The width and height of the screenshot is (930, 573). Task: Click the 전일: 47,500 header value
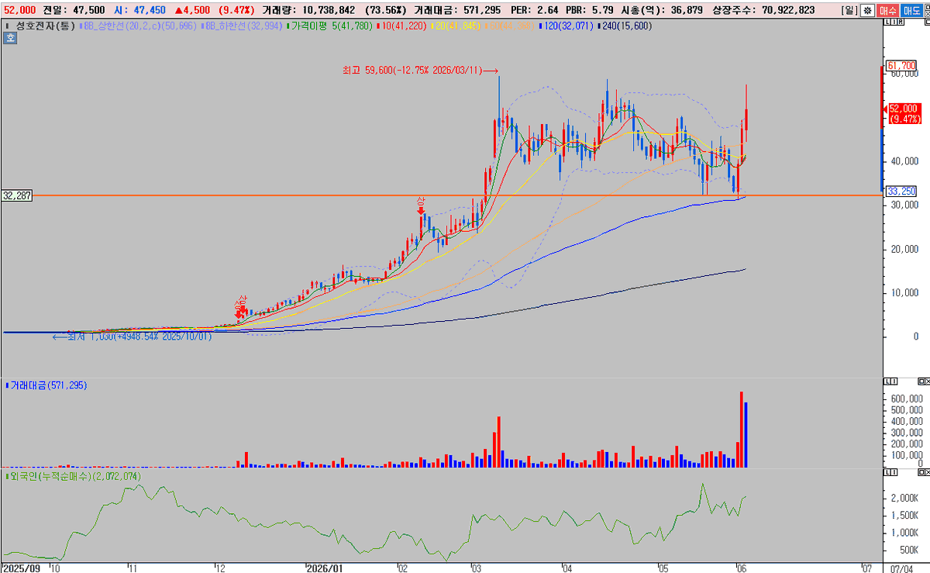coord(75,10)
